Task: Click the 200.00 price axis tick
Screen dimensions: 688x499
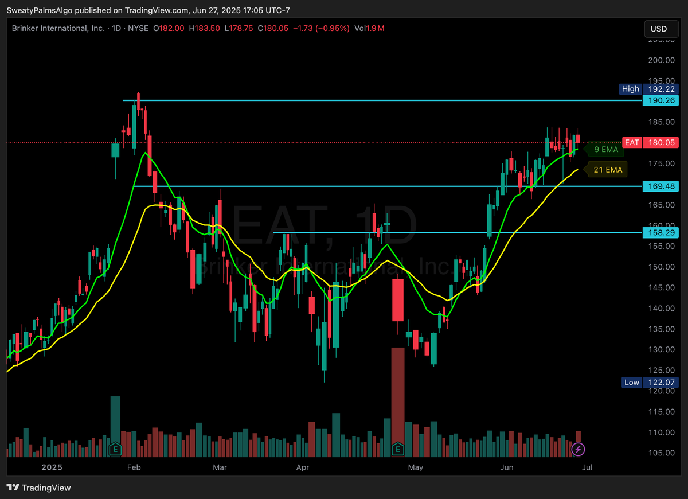Action: pyautogui.click(x=660, y=60)
